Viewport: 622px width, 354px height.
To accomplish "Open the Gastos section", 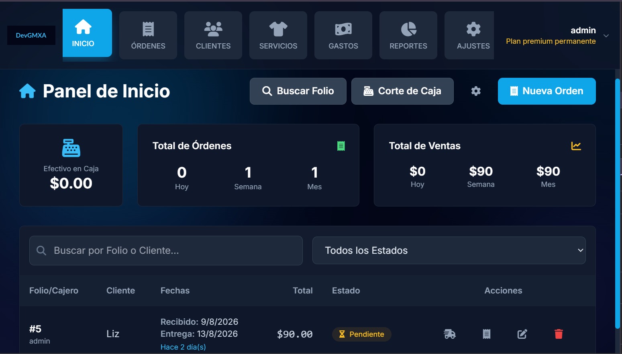I will (x=343, y=35).
